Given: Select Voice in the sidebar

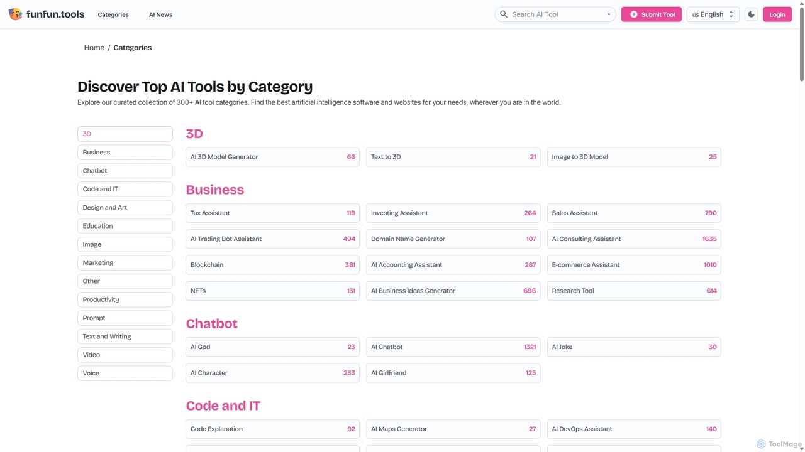Looking at the screenshot, I should point(125,373).
